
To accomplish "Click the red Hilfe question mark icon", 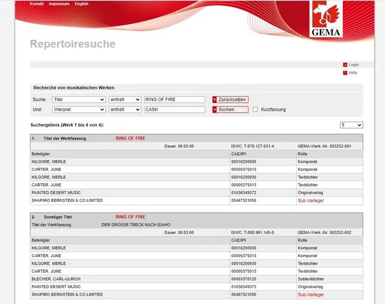I will coord(345,73).
